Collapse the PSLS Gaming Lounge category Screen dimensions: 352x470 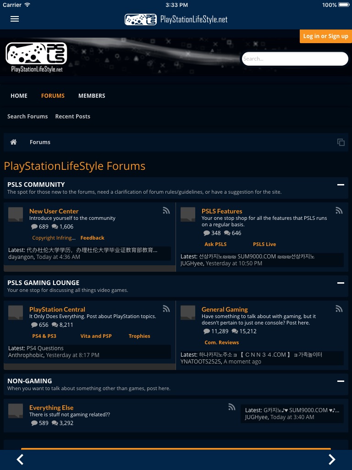[x=341, y=283]
